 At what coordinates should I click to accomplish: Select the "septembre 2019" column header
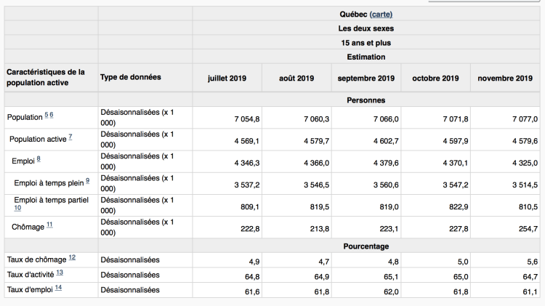(366, 78)
